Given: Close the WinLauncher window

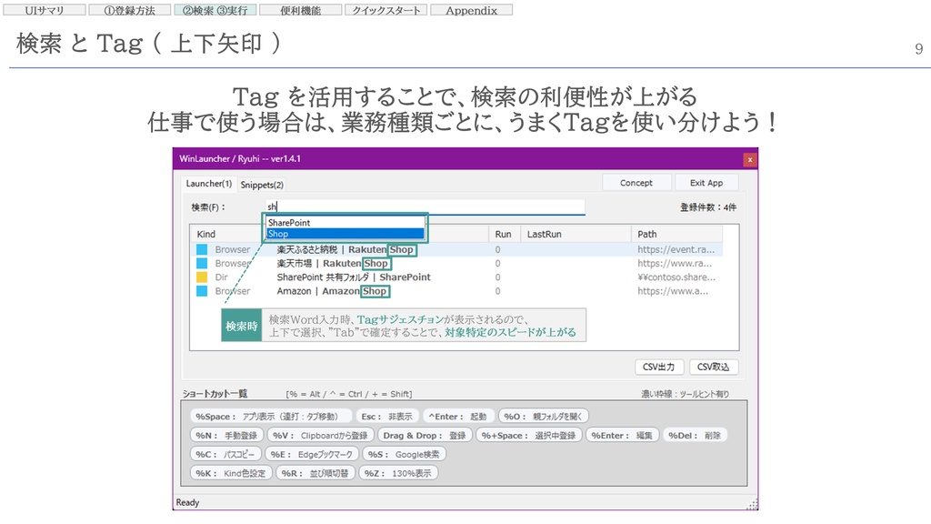Looking at the screenshot, I should [x=750, y=159].
